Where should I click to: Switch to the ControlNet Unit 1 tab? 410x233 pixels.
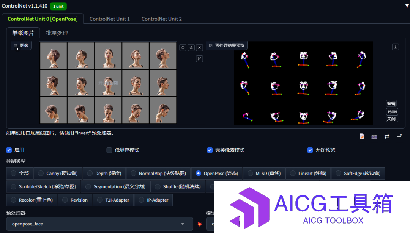[110, 19]
